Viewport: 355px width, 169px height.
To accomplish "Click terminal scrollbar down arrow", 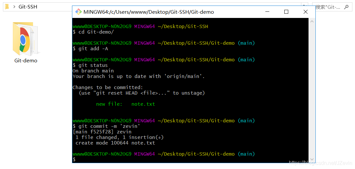I will (312, 159).
